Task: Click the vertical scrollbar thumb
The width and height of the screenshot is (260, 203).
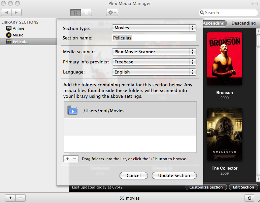Action: (258, 41)
